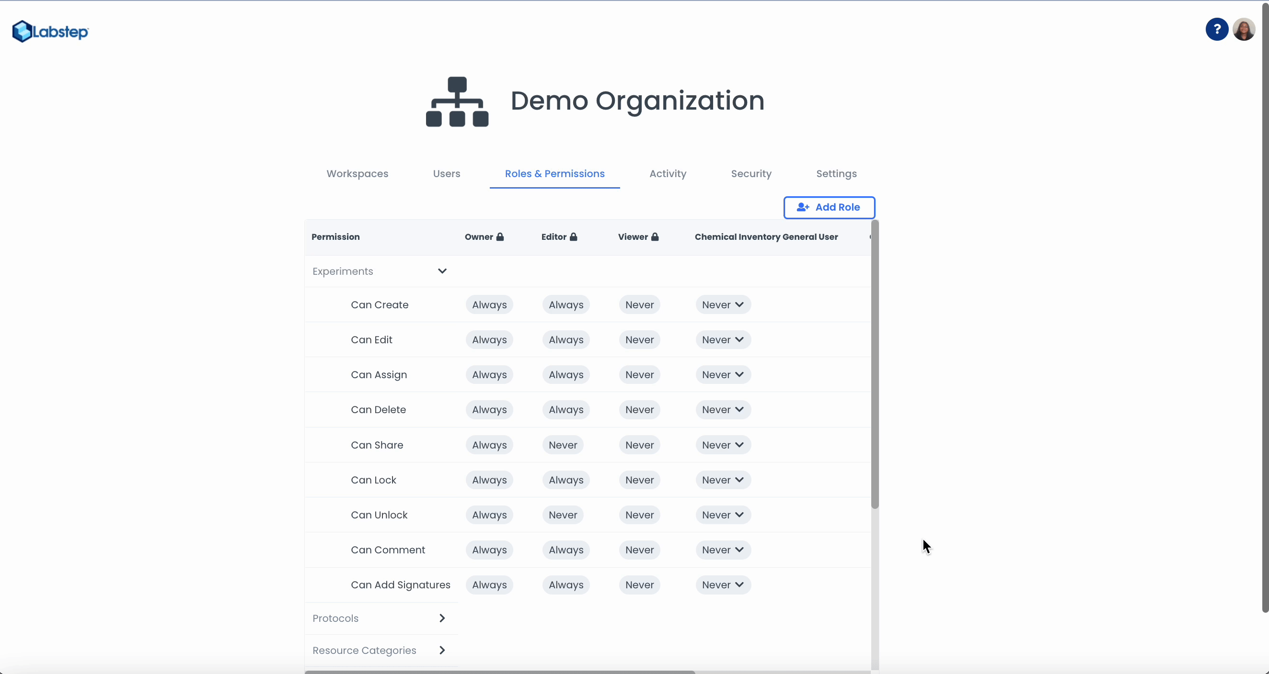Open the user profile avatar
Viewport: 1269px width, 674px height.
tap(1244, 30)
